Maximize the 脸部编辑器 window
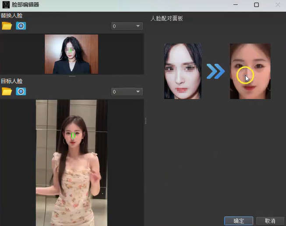286x226 pixels. click(257, 5)
